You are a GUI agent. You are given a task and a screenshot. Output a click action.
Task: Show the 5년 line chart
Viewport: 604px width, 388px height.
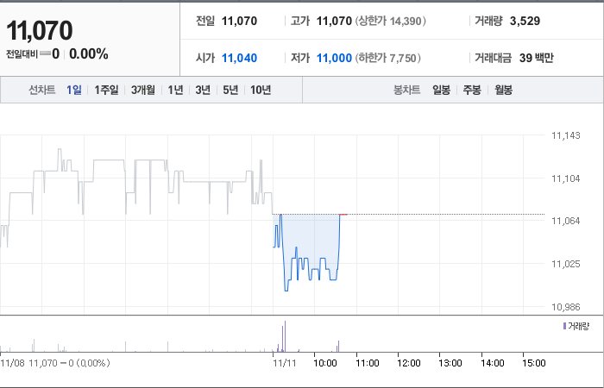tap(230, 90)
